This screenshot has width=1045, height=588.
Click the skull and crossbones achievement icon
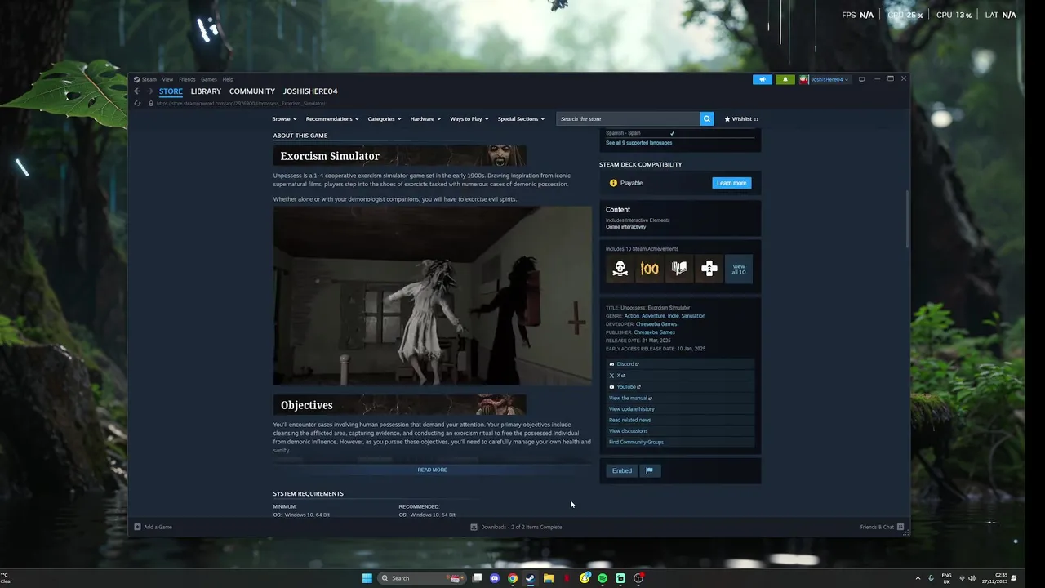coord(620,269)
